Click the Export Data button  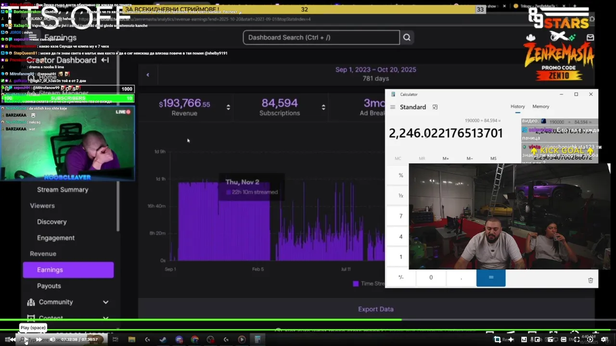[376, 309]
